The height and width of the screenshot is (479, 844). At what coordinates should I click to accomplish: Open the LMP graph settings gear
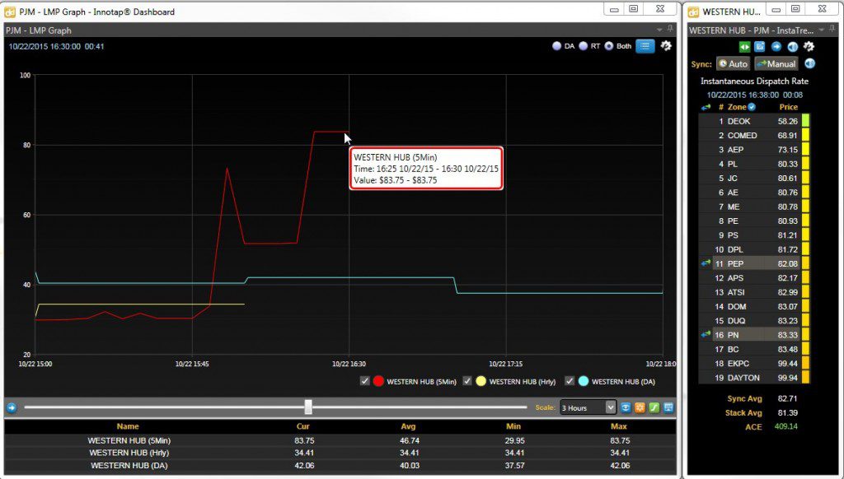666,46
